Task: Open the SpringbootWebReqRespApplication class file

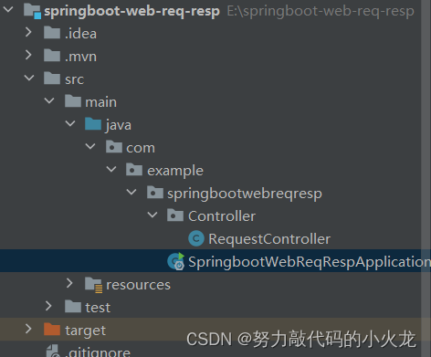Action: [310, 262]
